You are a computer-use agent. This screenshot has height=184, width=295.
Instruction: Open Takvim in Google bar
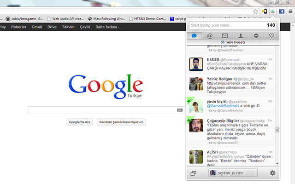pyautogui.click(x=68, y=27)
